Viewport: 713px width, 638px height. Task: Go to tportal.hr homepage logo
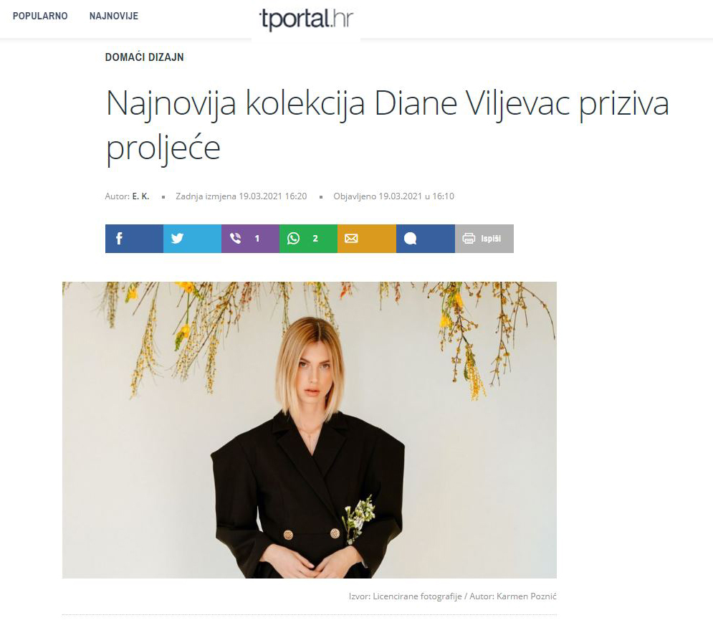(306, 19)
